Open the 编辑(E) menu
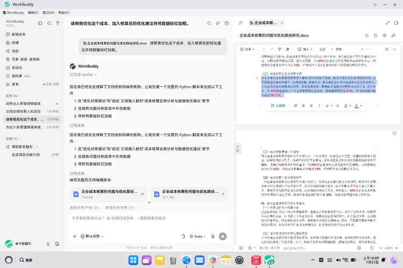The width and height of the screenshot is (403, 268). (33, 12)
